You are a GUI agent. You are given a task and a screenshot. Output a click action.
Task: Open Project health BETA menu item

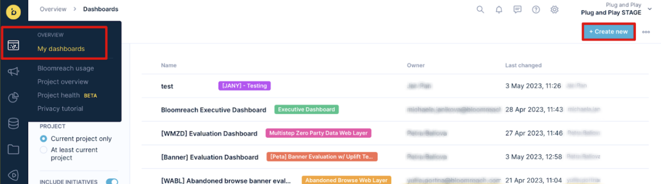pos(67,95)
